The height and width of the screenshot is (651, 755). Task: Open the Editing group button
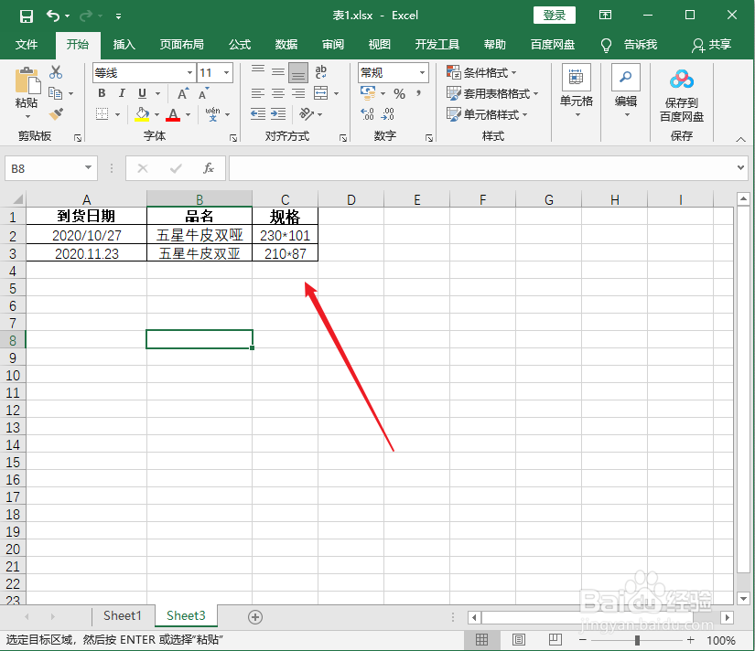click(626, 91)
